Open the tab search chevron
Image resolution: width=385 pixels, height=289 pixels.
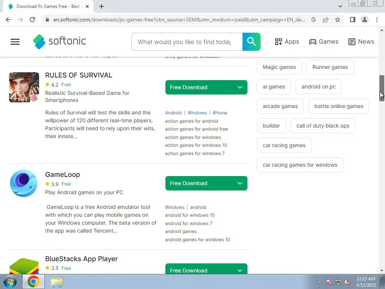[x=340, y=6]
